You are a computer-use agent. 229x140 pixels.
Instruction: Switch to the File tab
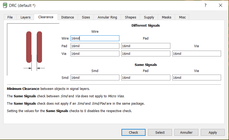[x=10, y=17]
